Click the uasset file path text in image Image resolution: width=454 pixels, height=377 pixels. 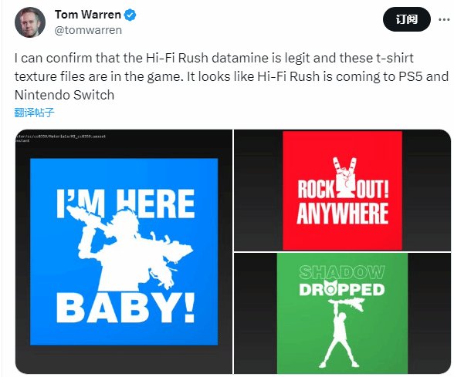point(61,136)
